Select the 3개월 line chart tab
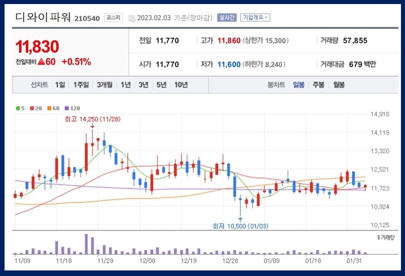The width and height of the screenshot is (405, 276). tap(105, 85)
